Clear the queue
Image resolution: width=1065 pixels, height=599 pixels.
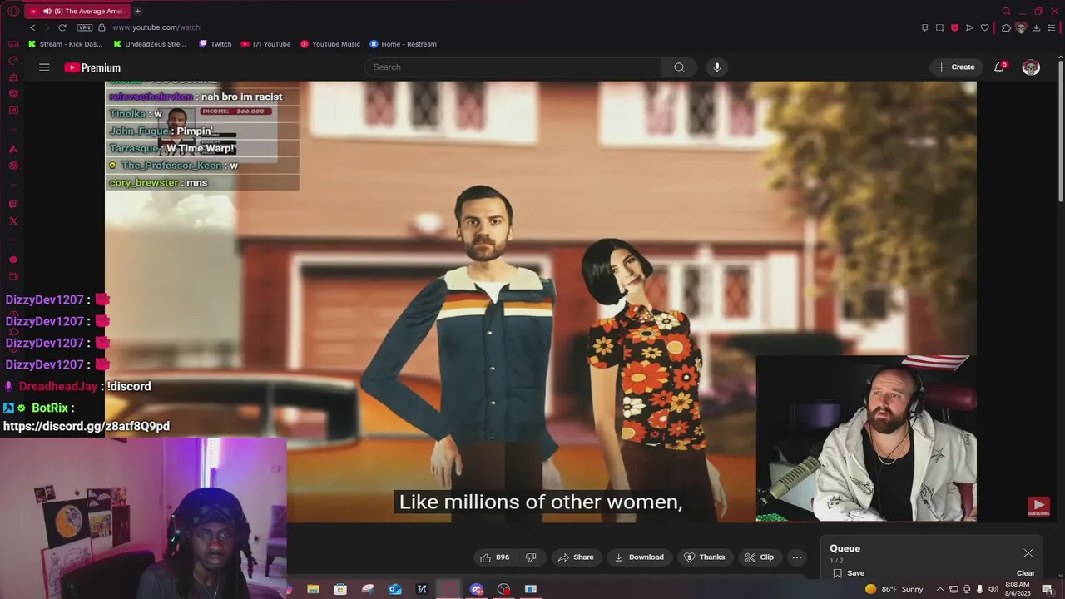click(1026, 573)
